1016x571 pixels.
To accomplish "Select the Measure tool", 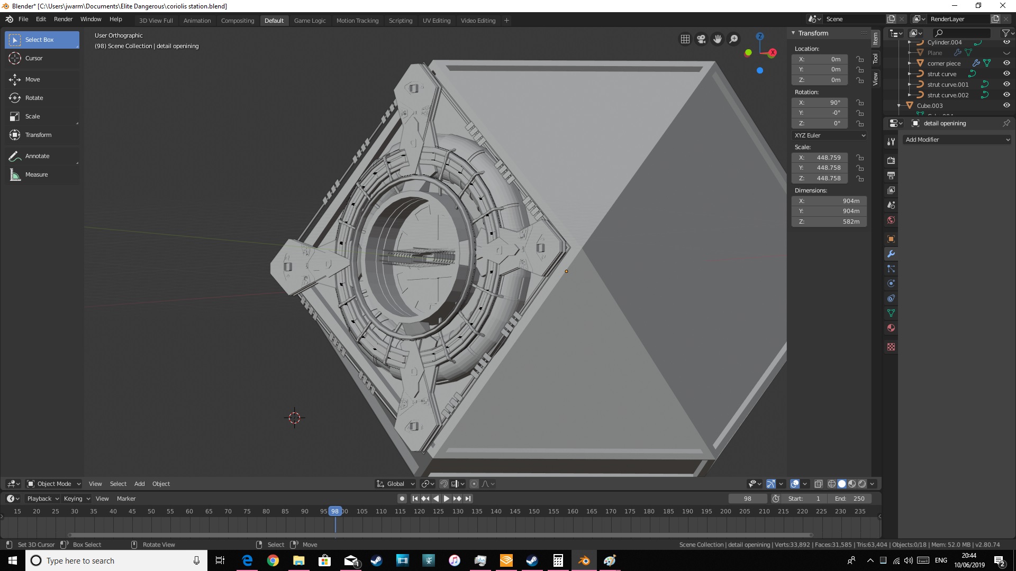I will point(42,174).
